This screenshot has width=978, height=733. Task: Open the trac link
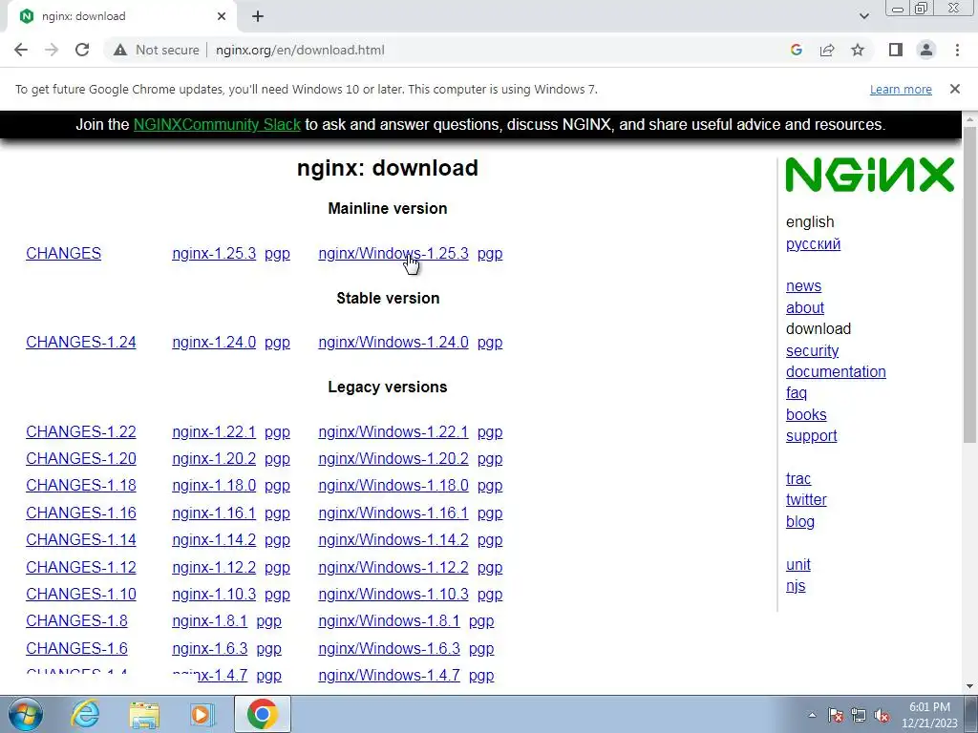point(798,479)
